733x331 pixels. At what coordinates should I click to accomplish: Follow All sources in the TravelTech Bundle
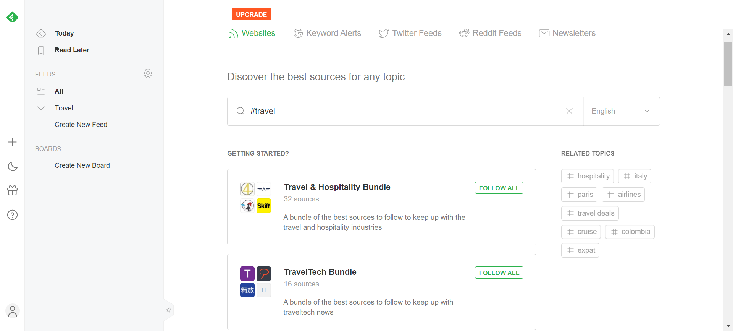point(499,273)
